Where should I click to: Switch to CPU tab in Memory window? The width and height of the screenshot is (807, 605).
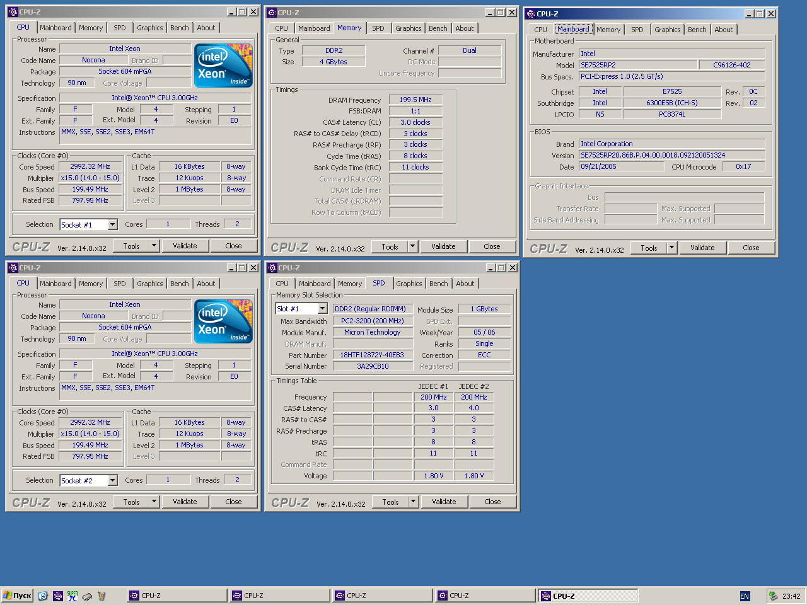(282, 28)
